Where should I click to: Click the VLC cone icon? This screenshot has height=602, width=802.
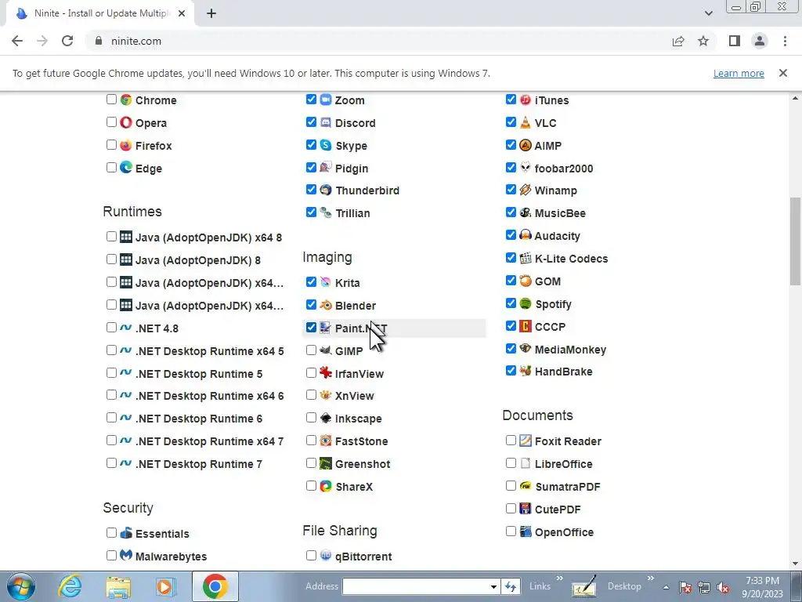coord(526,122)
